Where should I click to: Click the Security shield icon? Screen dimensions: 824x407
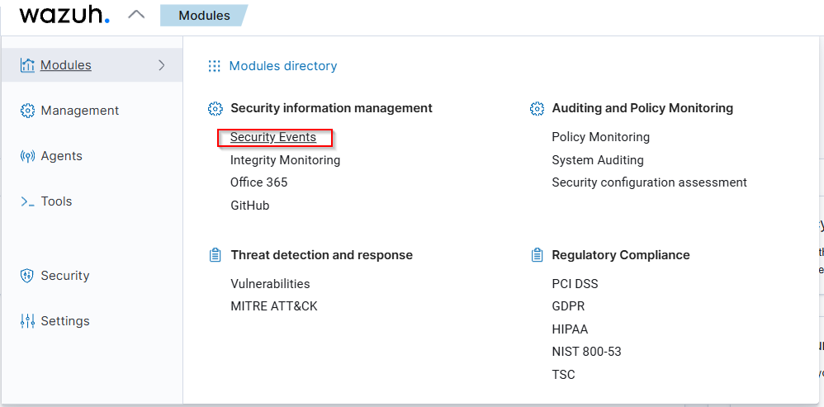click(27, 276)
